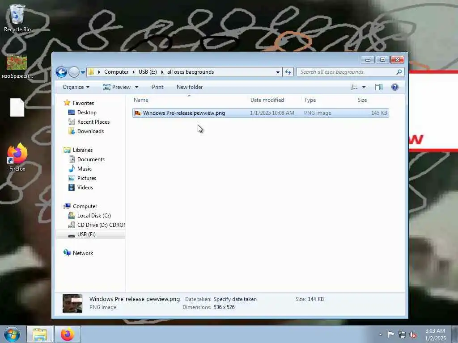Open the view options dropdown arrow
Image resolution: width=458 pixels, height=343 pixels.
click(364, 87)
